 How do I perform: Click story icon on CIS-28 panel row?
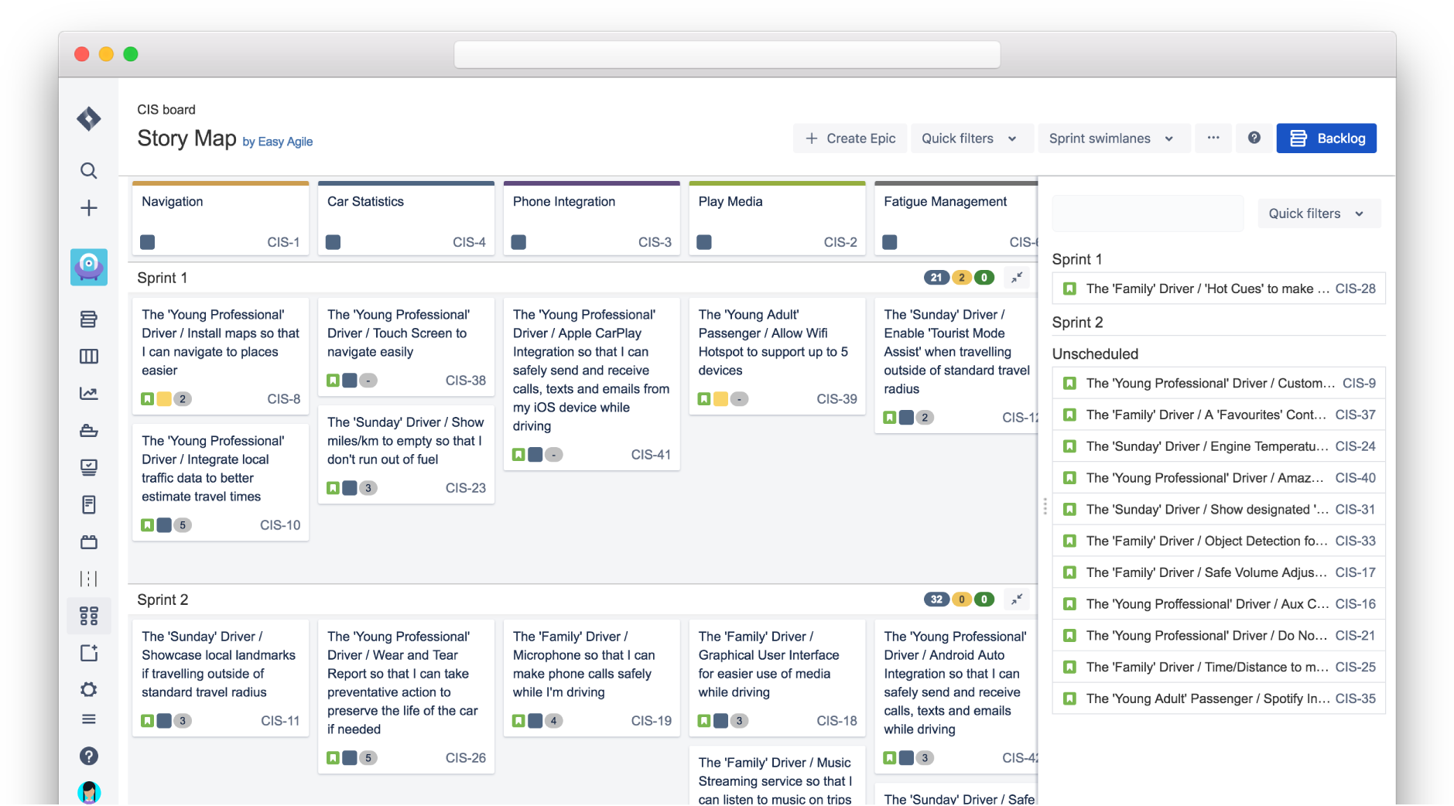tap(1069, 289)
